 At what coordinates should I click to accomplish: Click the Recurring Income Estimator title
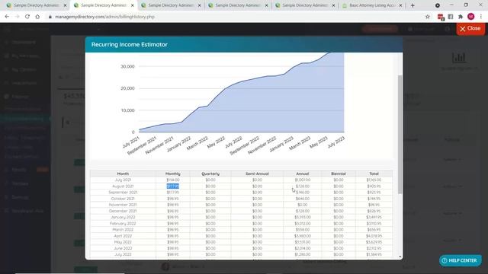(x=129, y=44)
